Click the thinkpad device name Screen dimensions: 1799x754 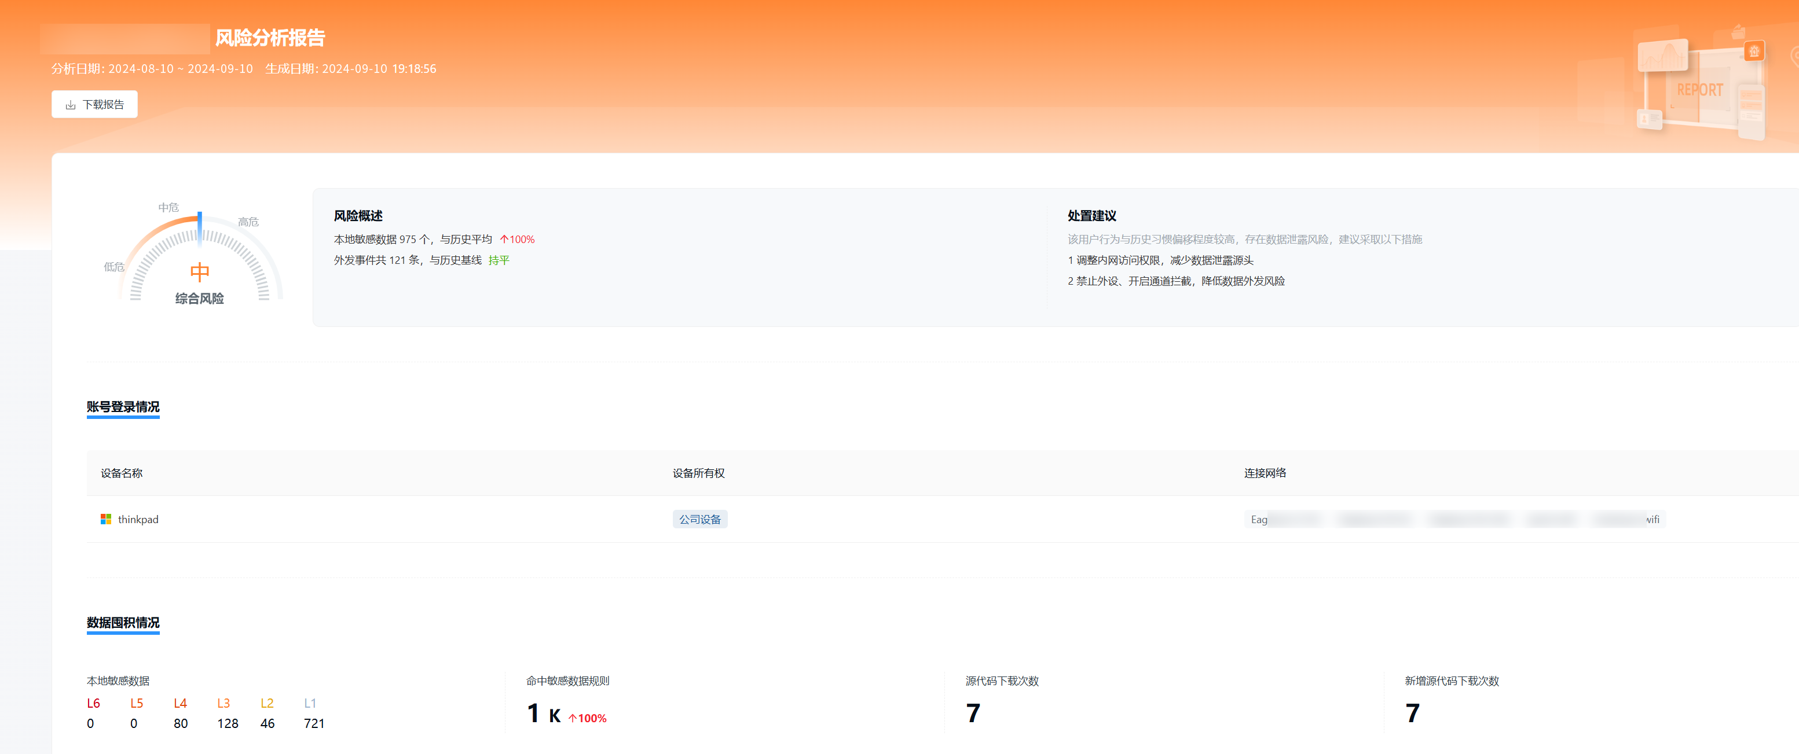point(138,520)
